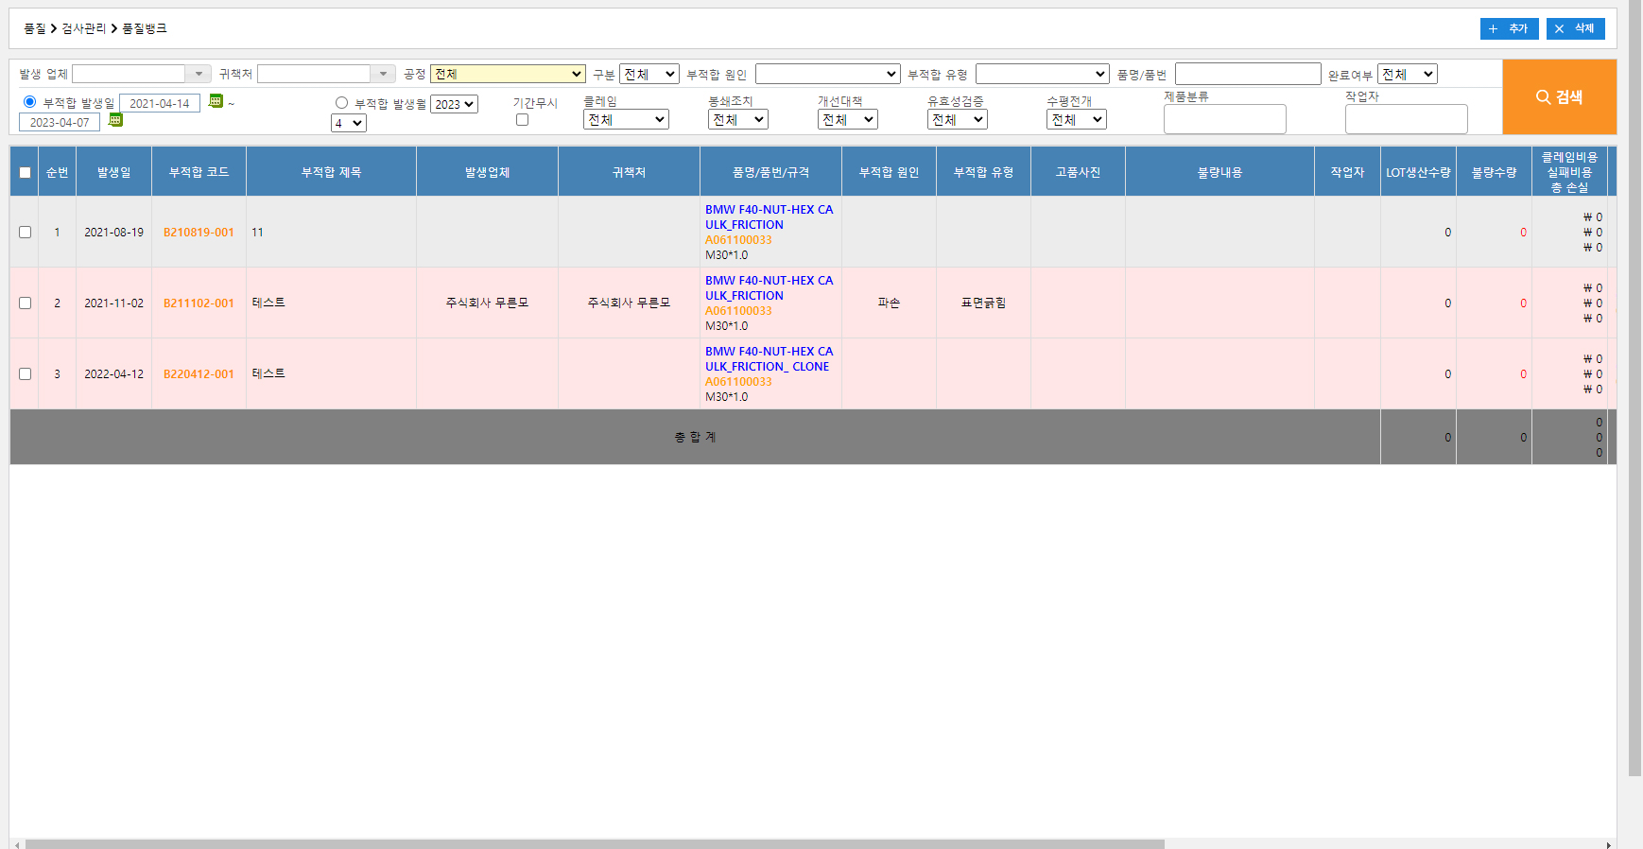Click the 품명/품번 search input field
This screenshot has width=1643, height=849.
point(1247,74)
